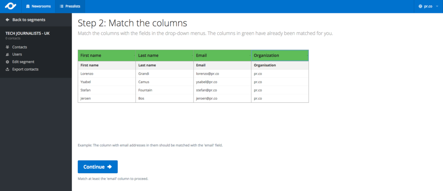Click the Jeroen cell
Image resolution: width=443 pixels, height=191 pixels.
click(107, 98)
